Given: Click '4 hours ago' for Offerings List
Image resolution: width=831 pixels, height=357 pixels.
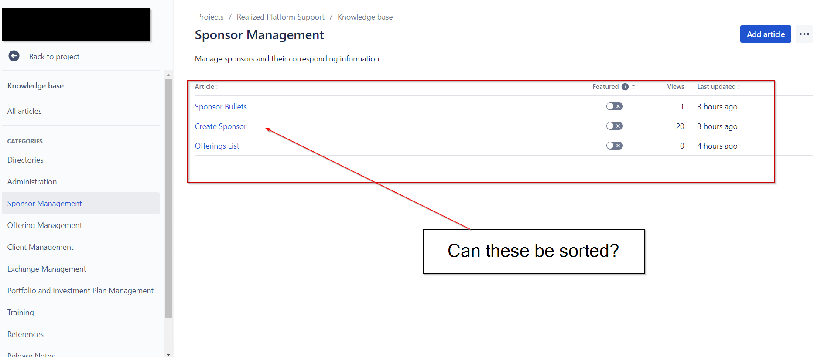Looking at the screenshot, I should point(717,146).
